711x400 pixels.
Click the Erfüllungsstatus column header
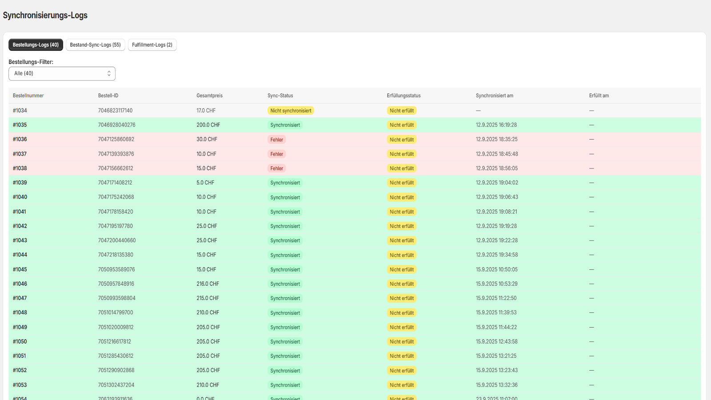(x=403, y=96)
